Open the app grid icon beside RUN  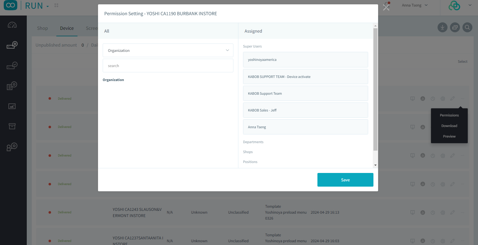click(x=56, y=6)
